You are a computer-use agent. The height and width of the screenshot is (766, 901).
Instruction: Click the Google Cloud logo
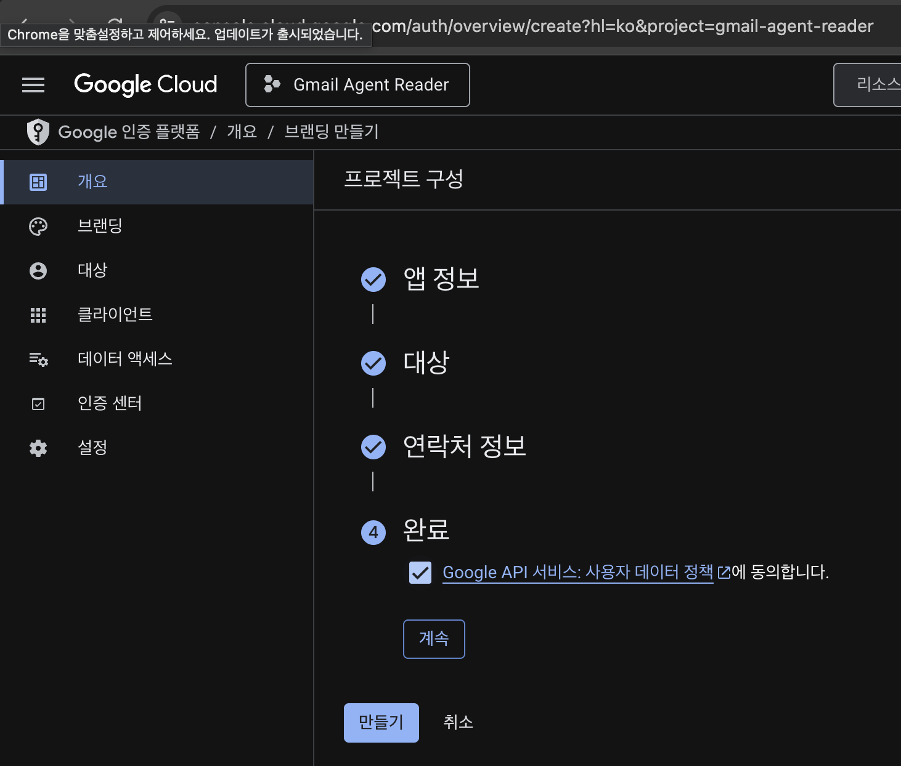[x=145, y=84]
